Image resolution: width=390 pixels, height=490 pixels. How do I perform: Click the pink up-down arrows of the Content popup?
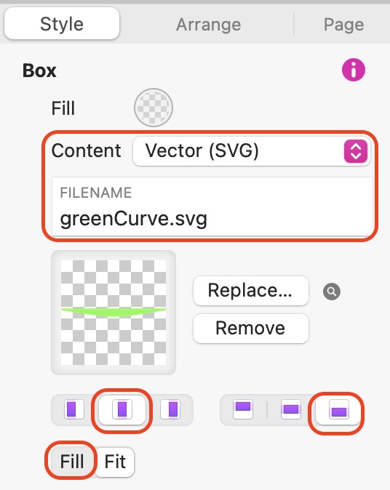point(356,151)
